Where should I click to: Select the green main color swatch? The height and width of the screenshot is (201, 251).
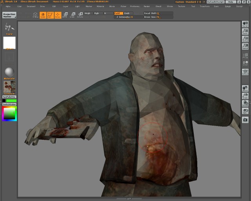coord(11,100)
